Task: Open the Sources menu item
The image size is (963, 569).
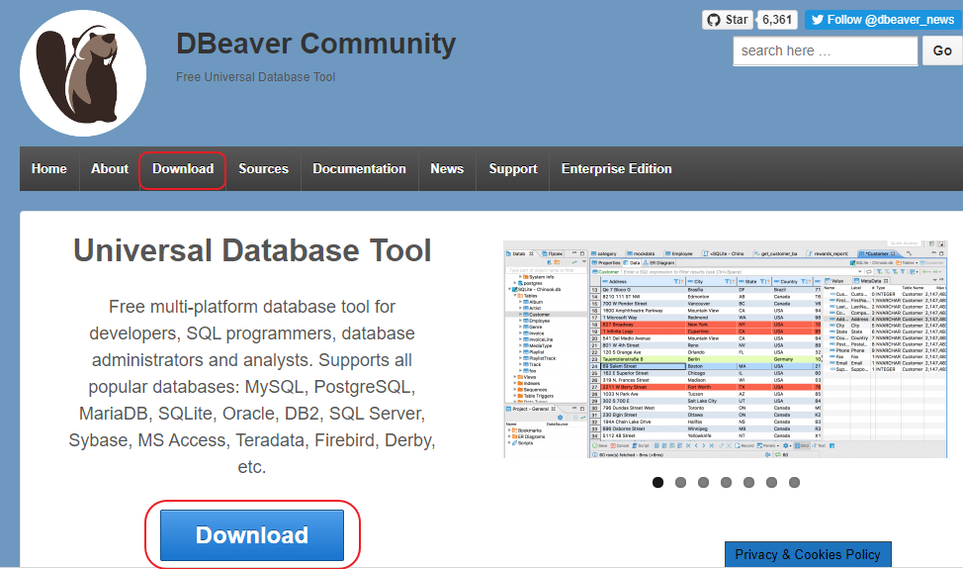Action: tap(263, 168)
